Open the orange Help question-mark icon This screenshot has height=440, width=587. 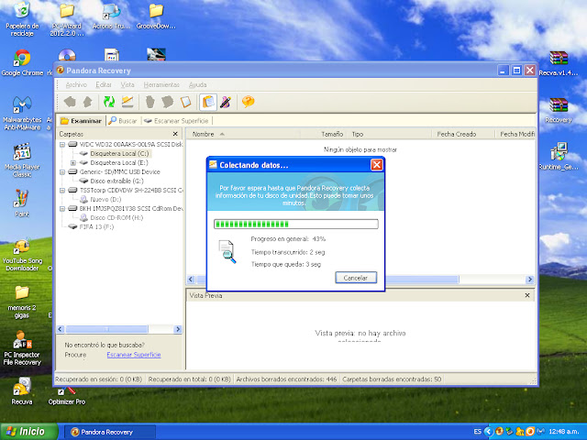248,102
